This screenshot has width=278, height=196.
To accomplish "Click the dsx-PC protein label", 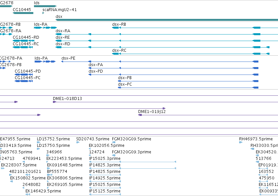I will (125, 84).
